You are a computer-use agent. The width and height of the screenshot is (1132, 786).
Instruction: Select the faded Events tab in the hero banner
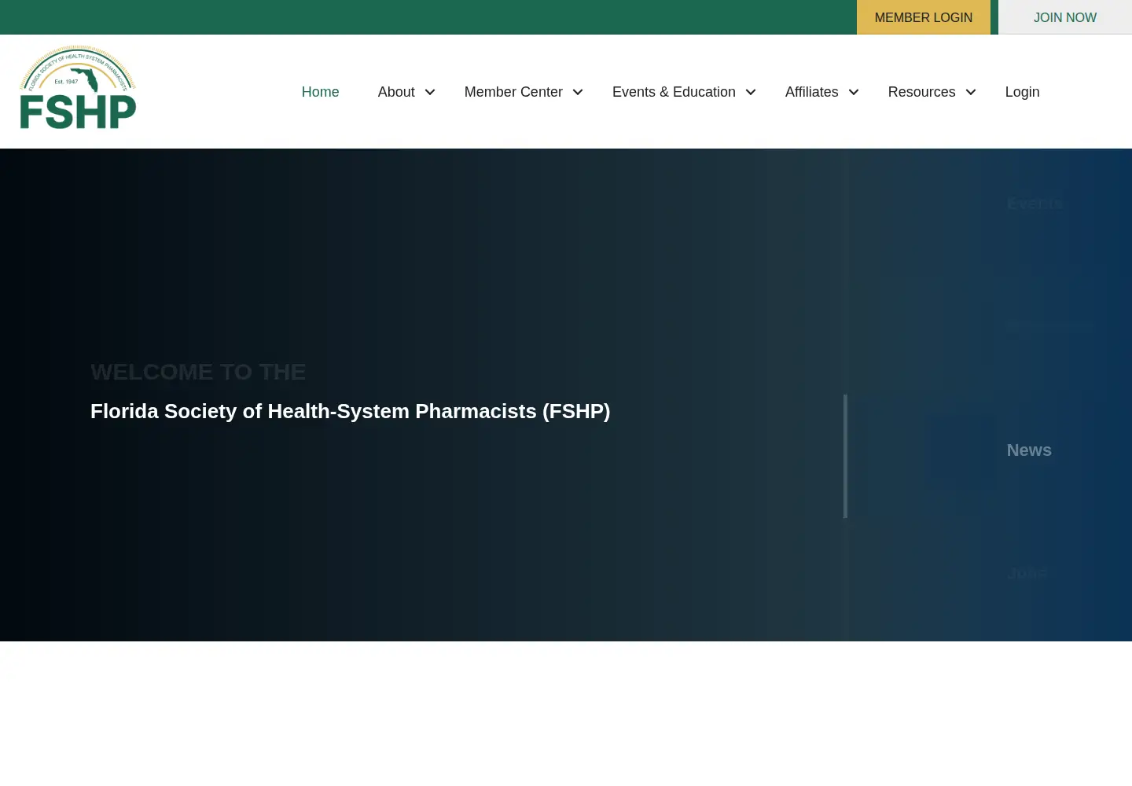click(x=1035, y=204)
